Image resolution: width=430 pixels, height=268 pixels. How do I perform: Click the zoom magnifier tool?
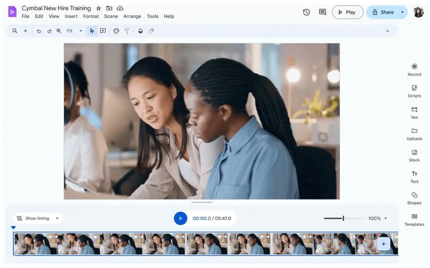tap(59, 31)
